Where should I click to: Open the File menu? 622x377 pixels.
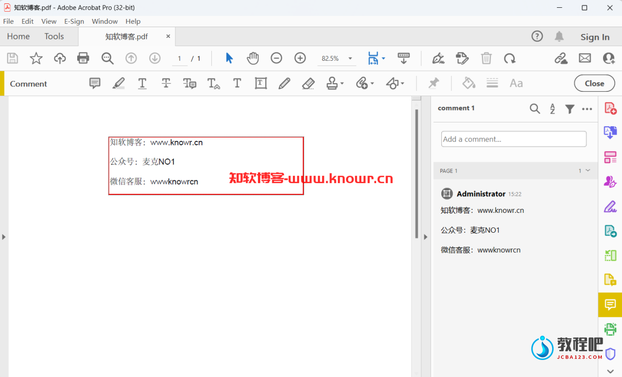(8, 21)
